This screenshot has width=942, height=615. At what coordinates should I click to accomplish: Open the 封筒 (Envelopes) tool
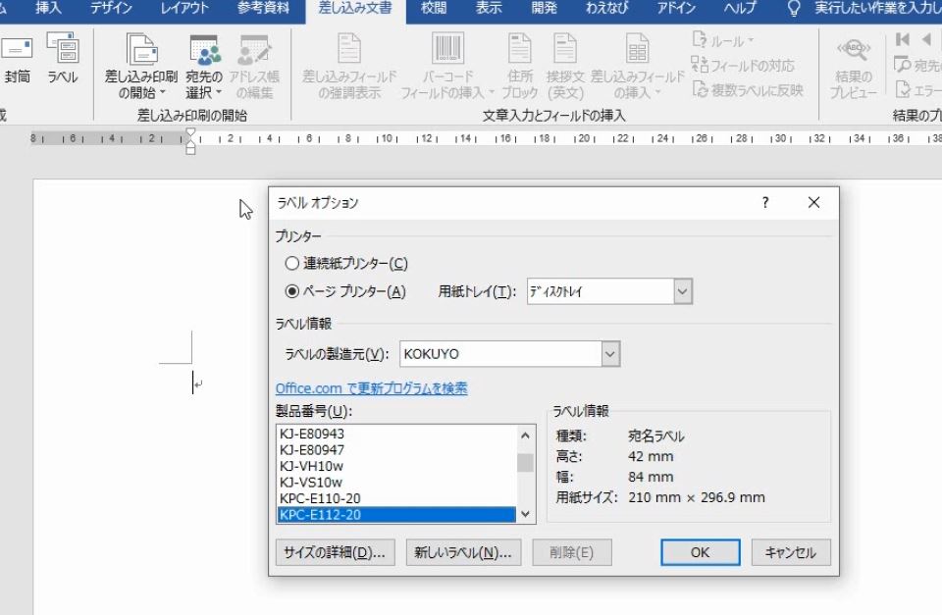[18, 61]
